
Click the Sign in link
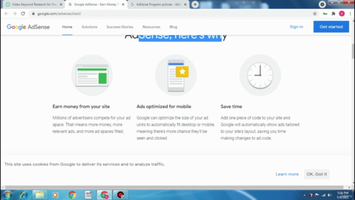[x=296, y=27]
